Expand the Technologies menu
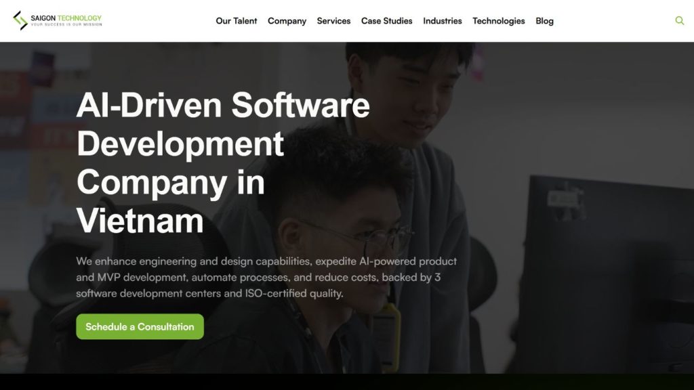This screenshot has width=694, height=390. (x=498, y=21)
